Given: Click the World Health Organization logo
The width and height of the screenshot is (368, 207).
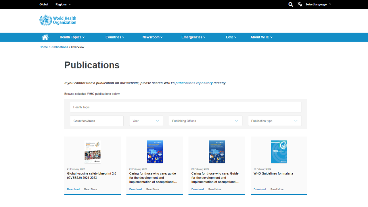Looking at the screenshot, I should coord(58,20).
